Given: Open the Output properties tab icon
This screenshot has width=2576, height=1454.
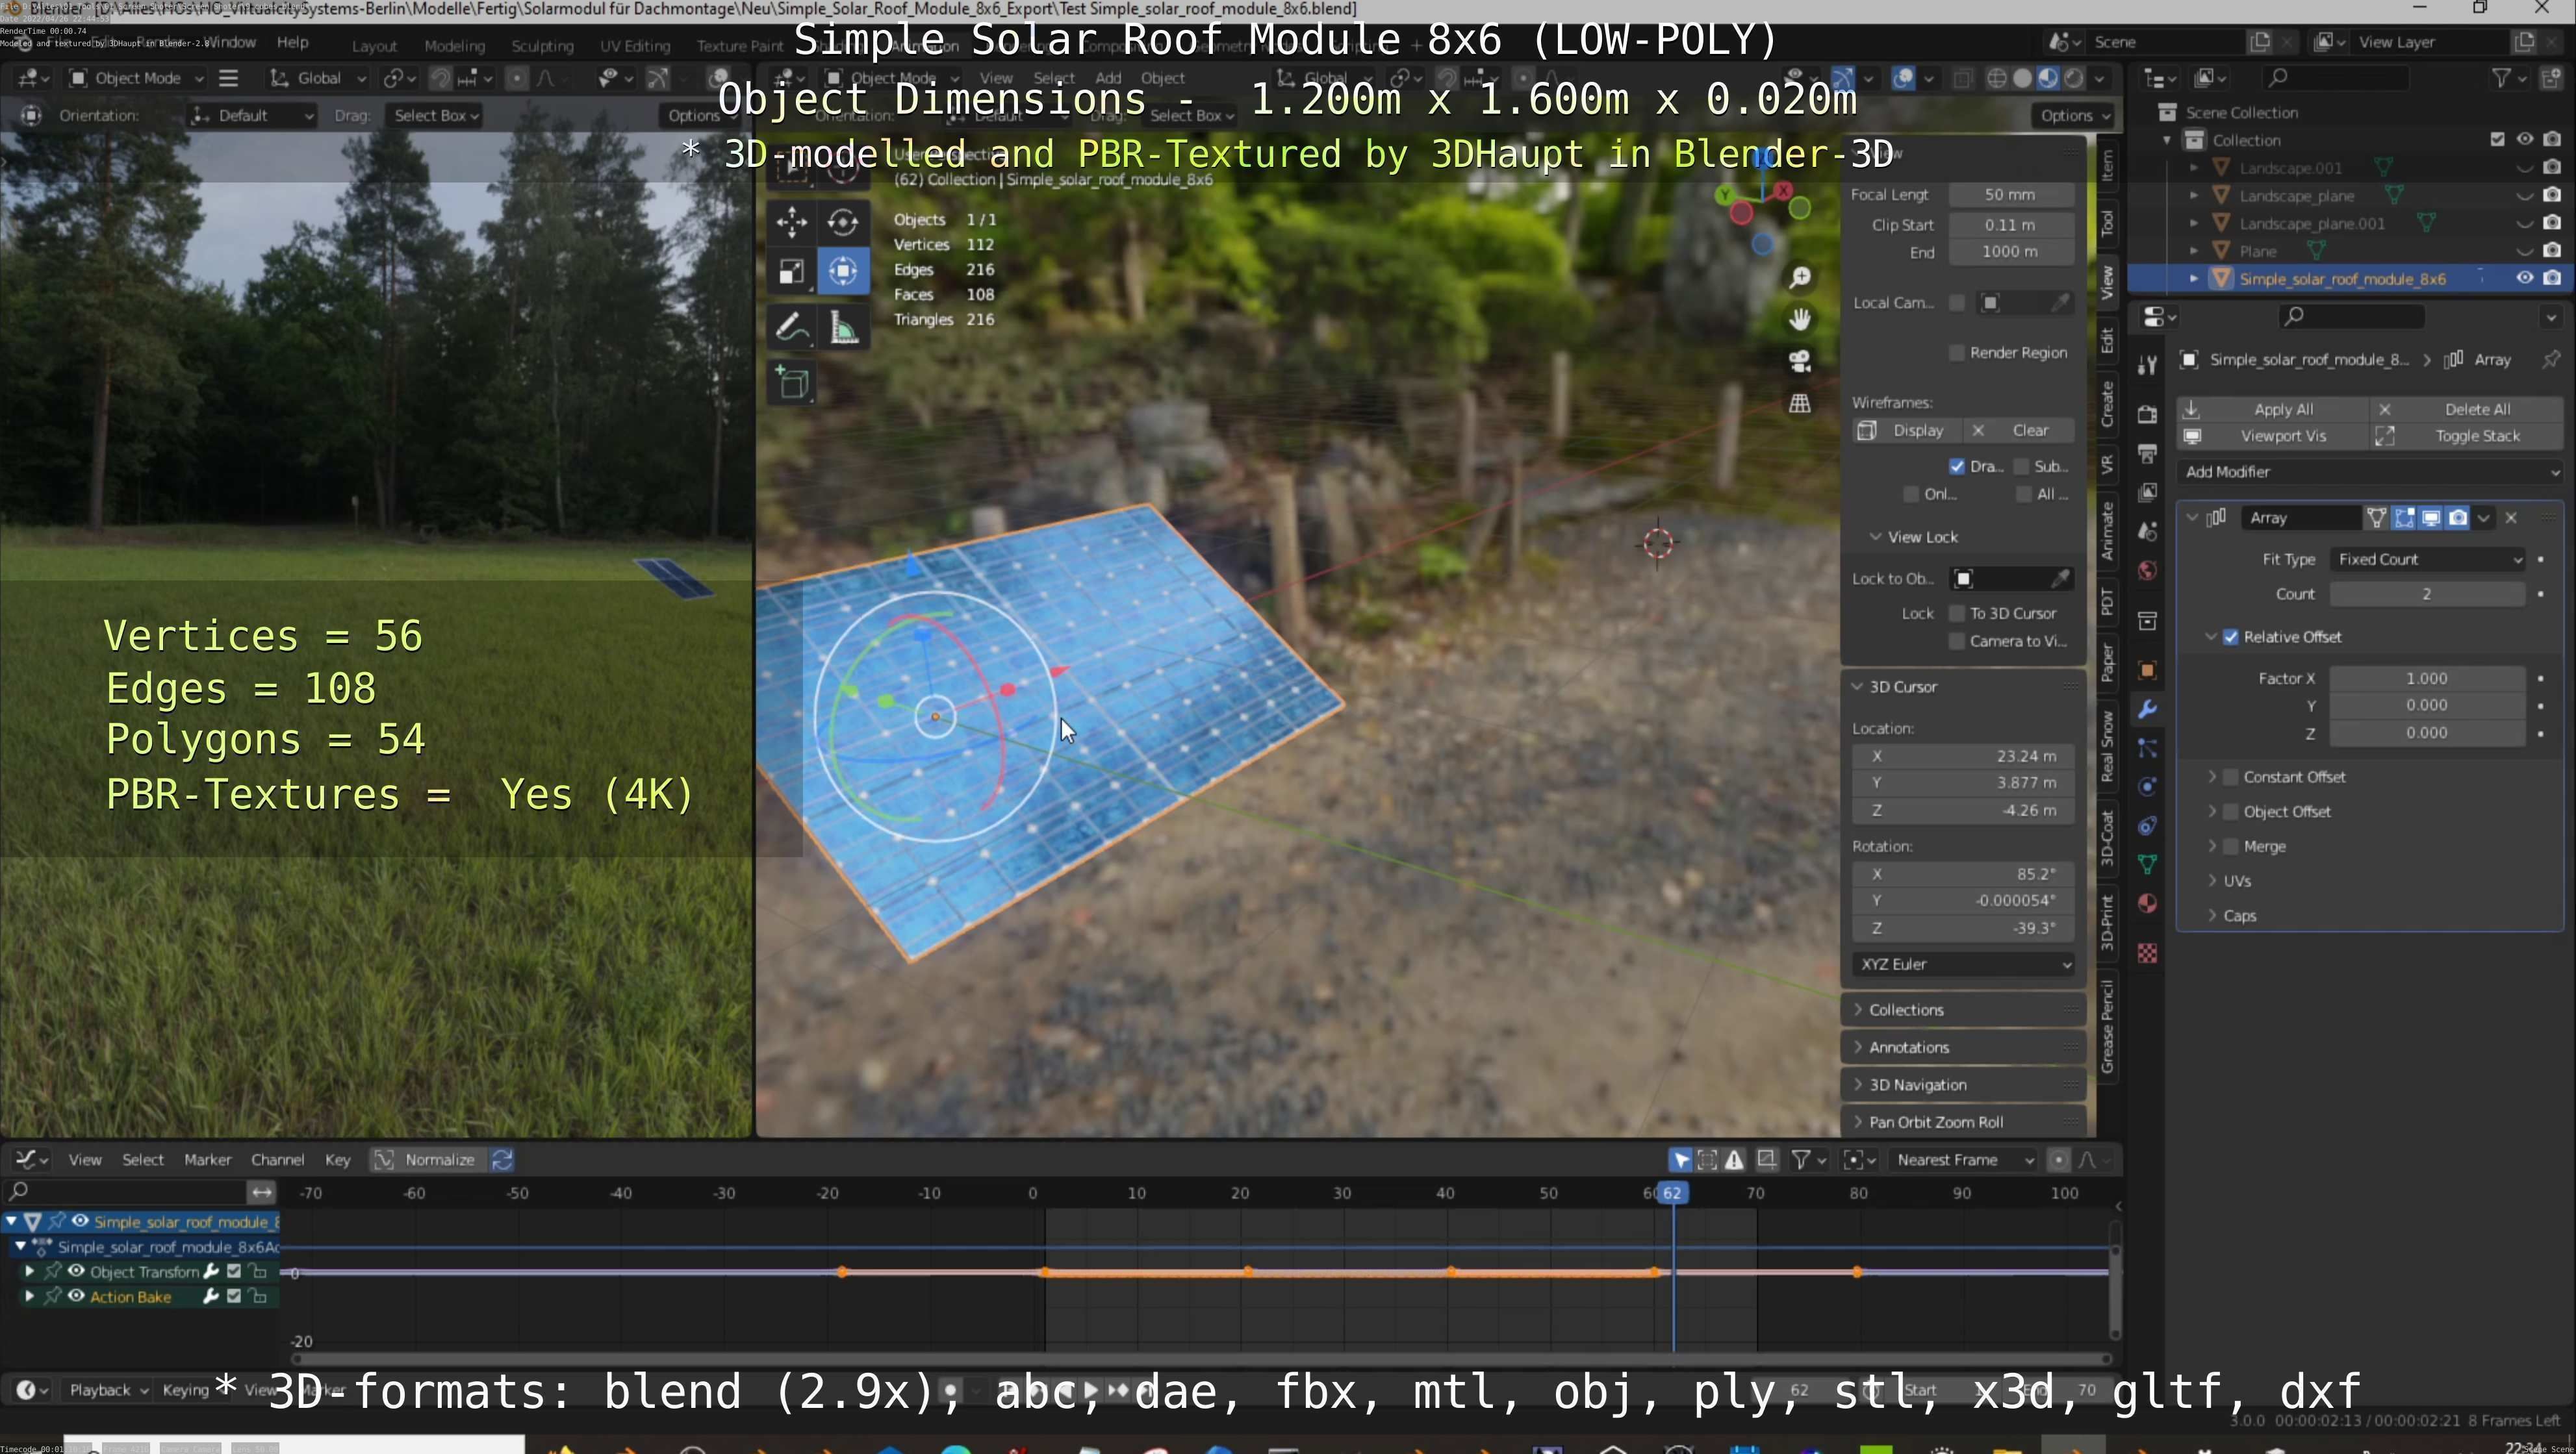Looking at the screenshot, I should [x=2147, y=454].
